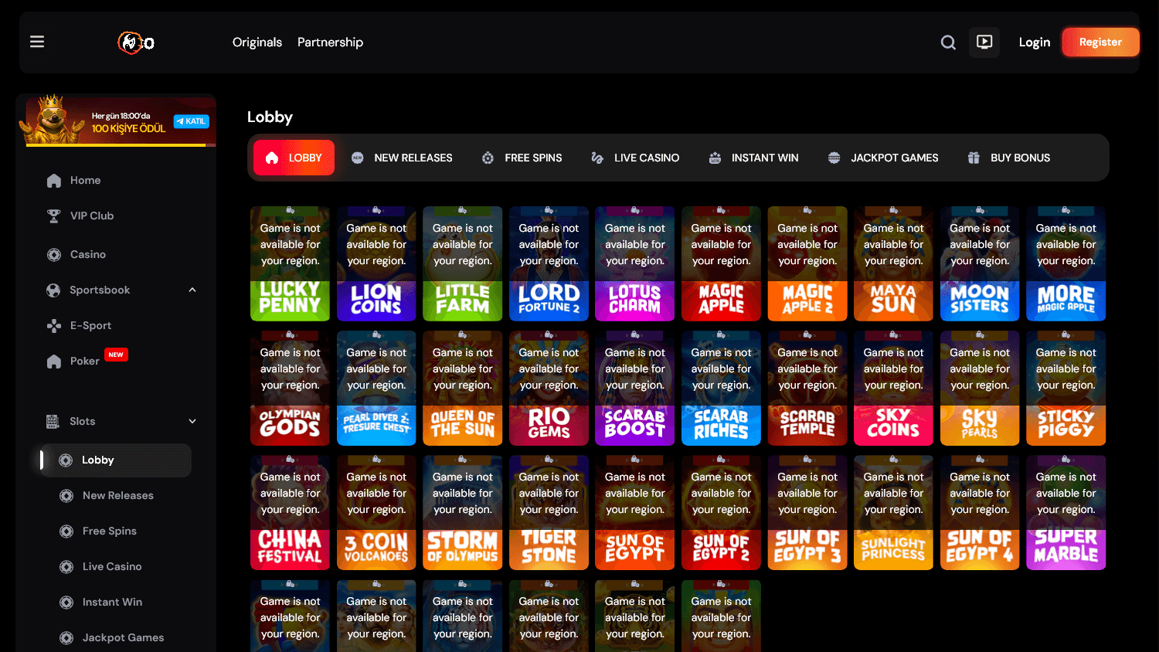
Task: Expand the Sportsbook section
Action: (192, 290)
